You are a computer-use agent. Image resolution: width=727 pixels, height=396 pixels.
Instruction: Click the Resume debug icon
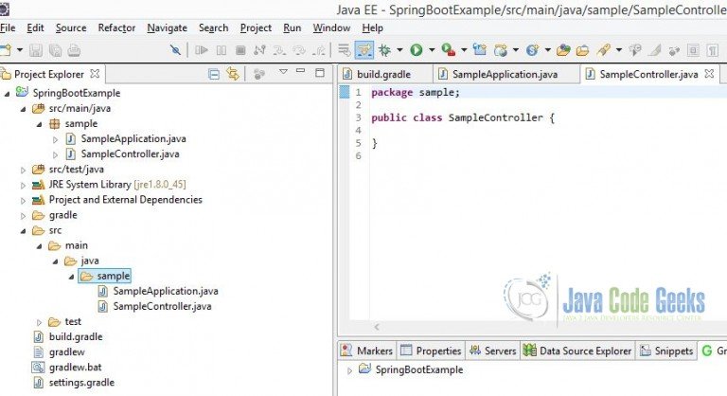[202, 49]
